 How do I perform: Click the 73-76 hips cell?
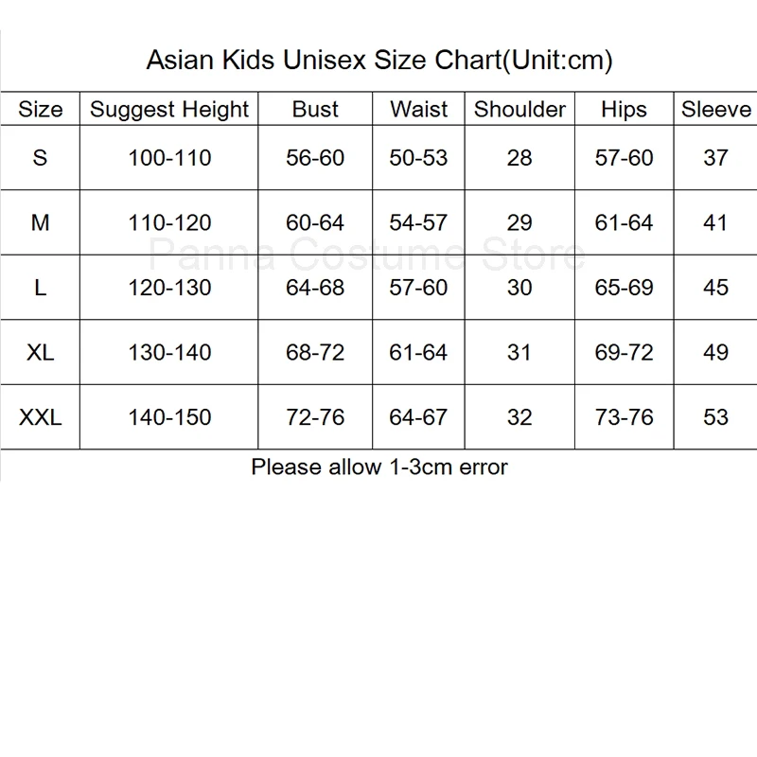pos(624,416)
